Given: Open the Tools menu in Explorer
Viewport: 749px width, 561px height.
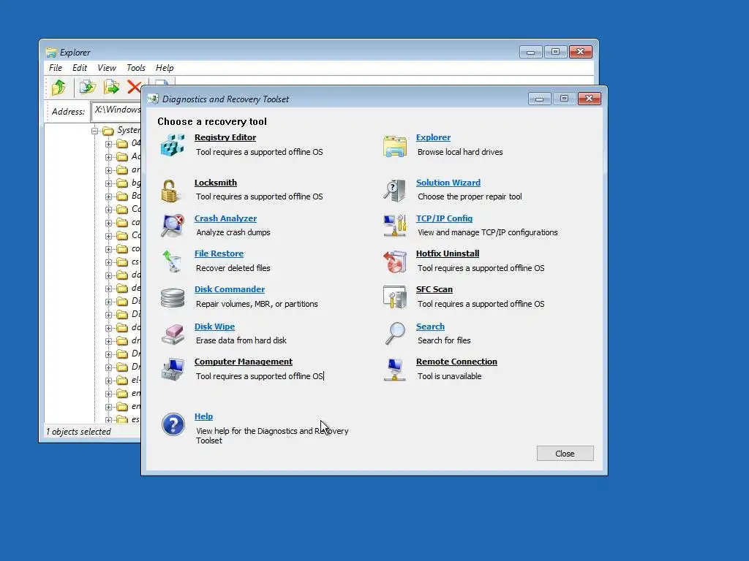Looking at the screenshot, I should coord(135,68).
